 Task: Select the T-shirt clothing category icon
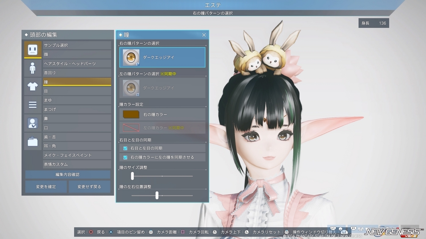[33, 86]
